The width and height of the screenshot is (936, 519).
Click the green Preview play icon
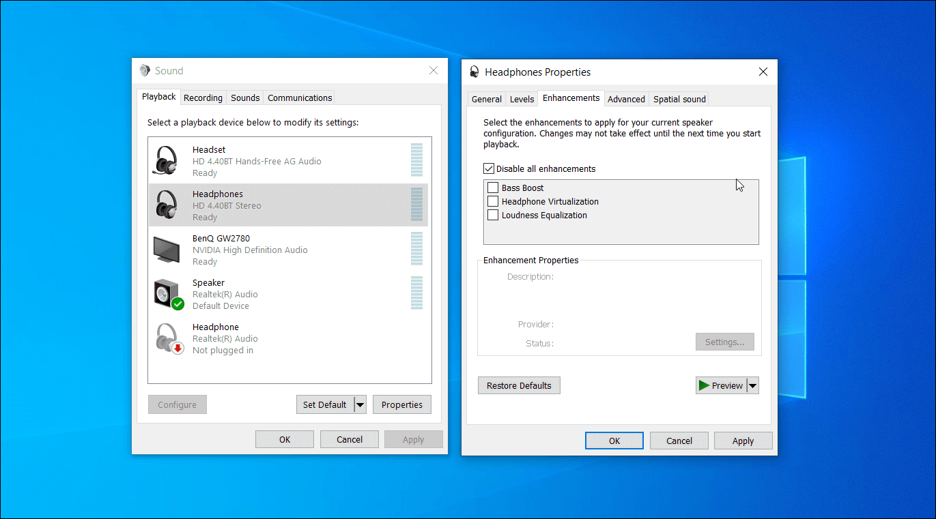704,385
